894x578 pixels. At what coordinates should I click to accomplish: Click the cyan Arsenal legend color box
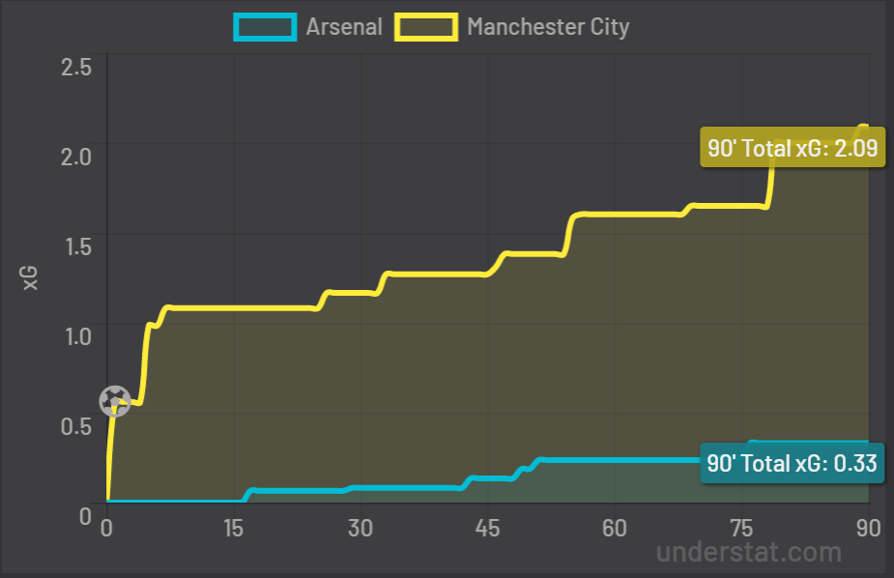(264, 26)
